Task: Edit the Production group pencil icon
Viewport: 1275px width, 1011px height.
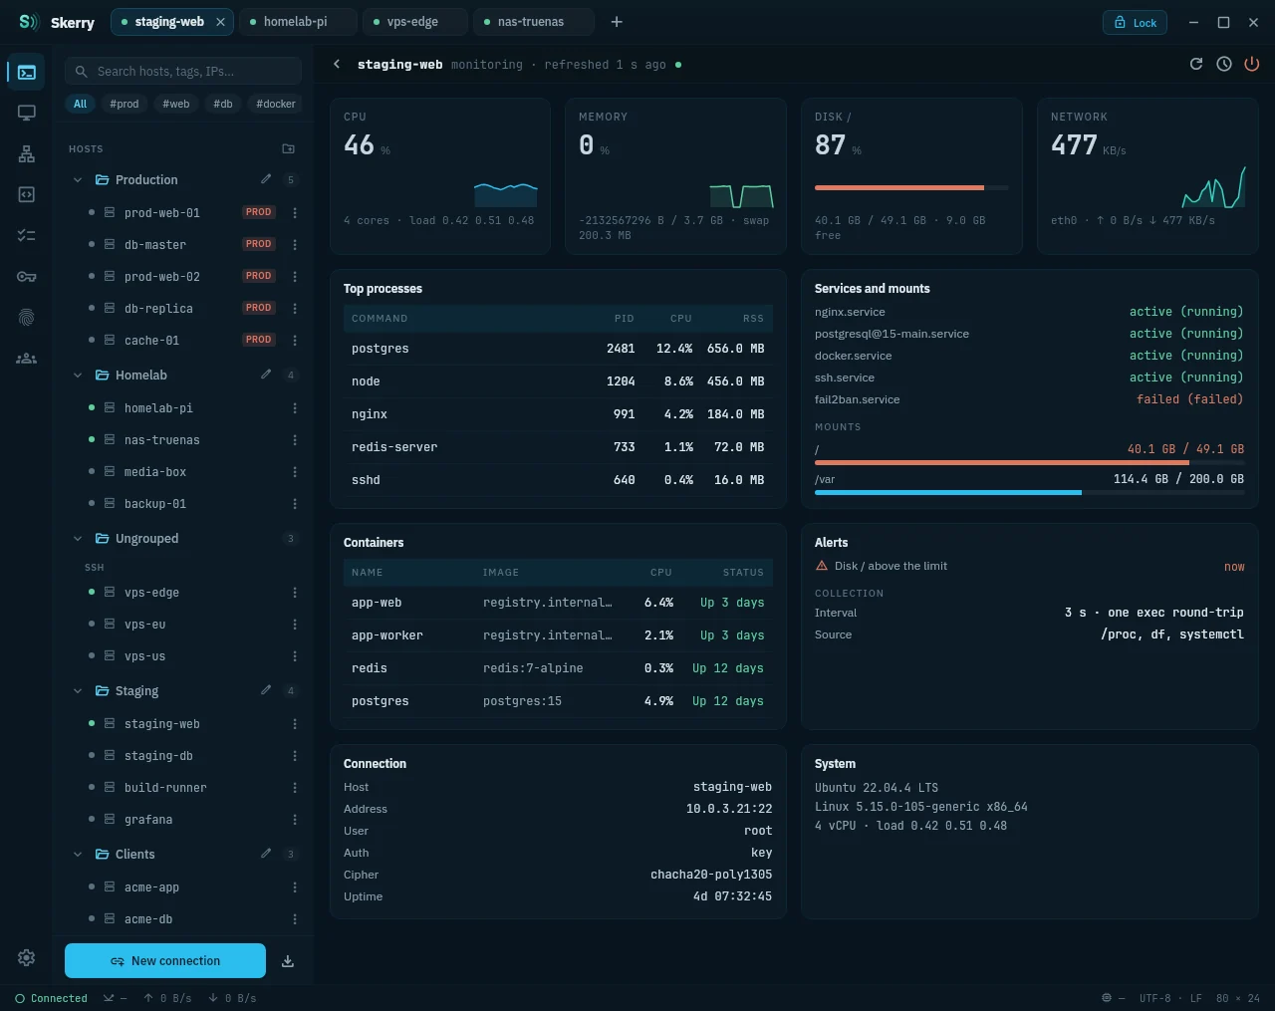Action: tap(266, 179)
